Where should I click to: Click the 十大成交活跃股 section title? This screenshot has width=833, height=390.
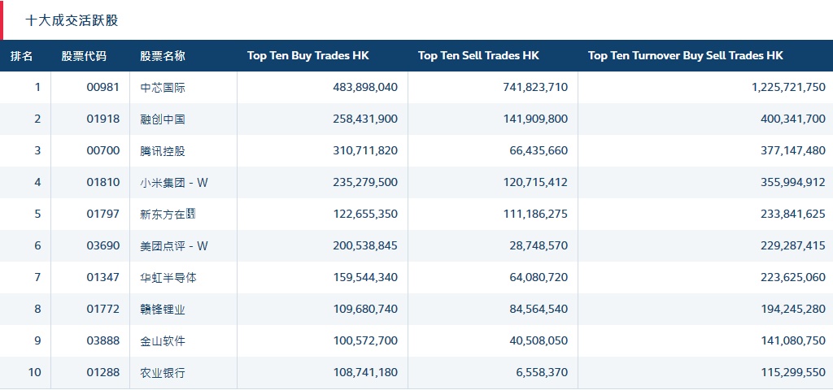72,20
